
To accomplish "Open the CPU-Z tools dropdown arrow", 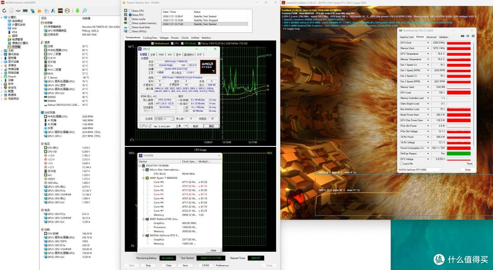I will 186,126.
